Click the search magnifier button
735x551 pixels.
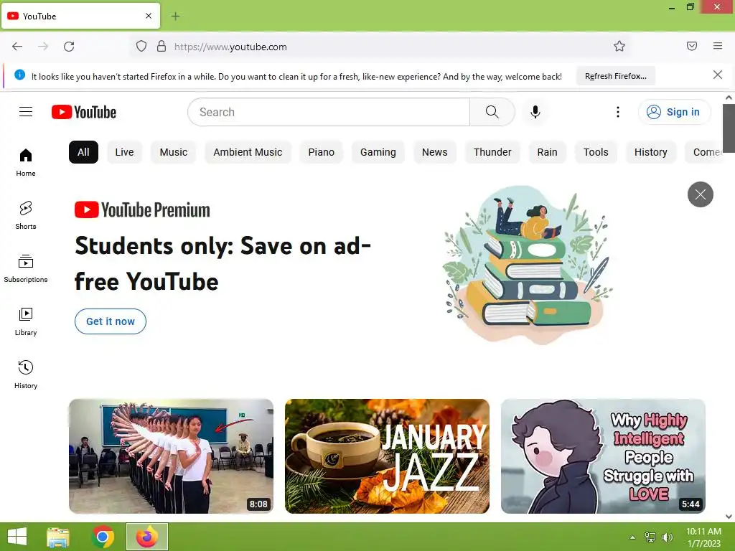[492, 112]
